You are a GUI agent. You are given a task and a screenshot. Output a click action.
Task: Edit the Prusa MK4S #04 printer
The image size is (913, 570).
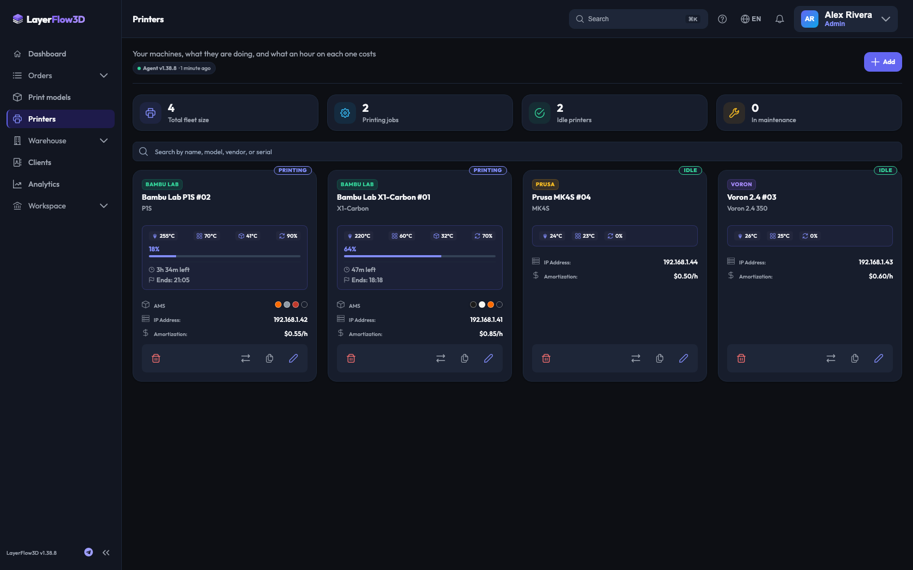684,358
